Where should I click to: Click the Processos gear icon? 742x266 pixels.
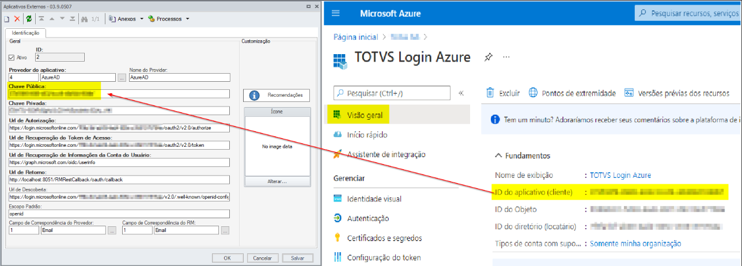click(x=152, y=18)
